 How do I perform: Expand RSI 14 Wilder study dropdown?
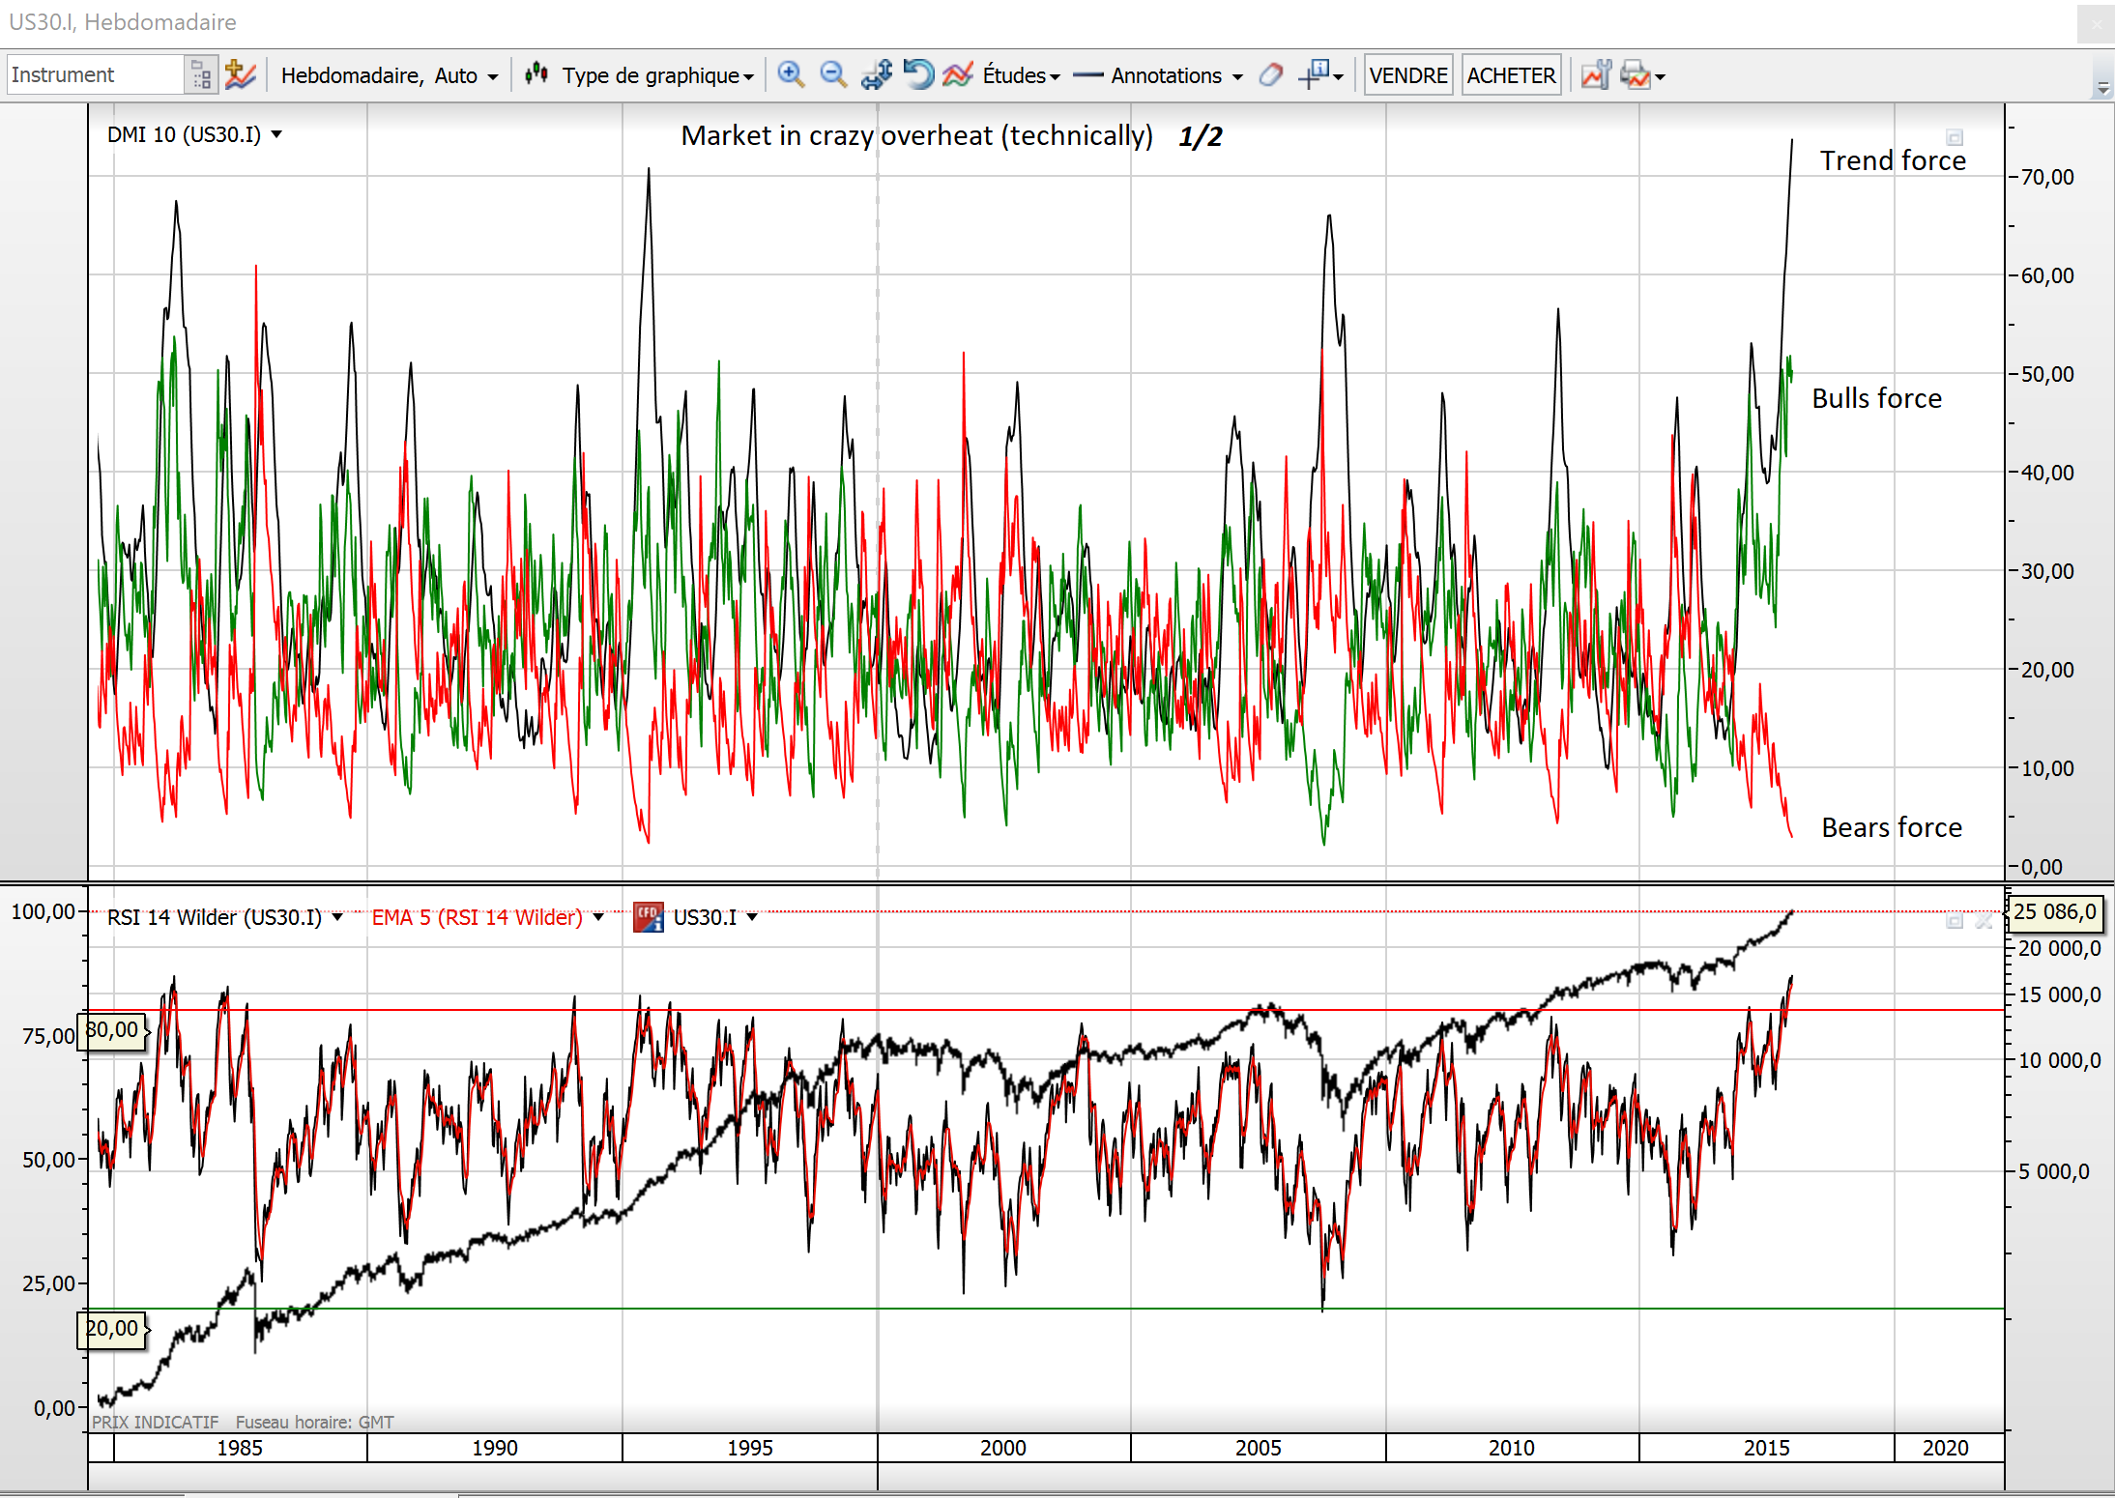pos(337,917)
